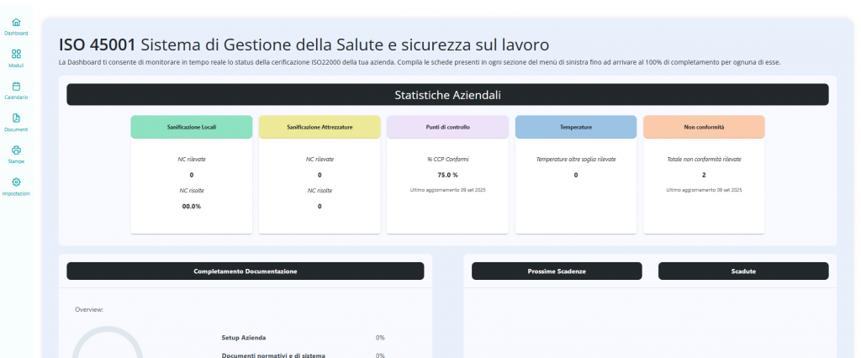Click the Dashboard sidebar label

[16, 34]
